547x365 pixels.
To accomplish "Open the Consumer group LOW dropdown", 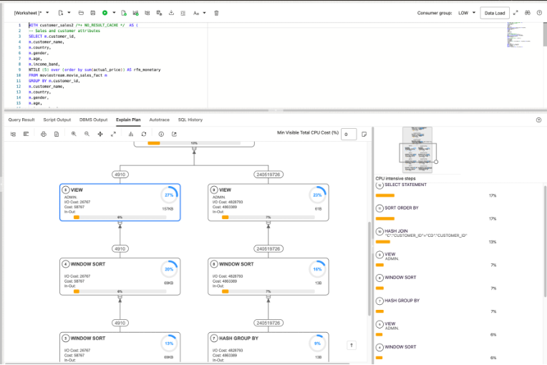I will tap(467, 13).
